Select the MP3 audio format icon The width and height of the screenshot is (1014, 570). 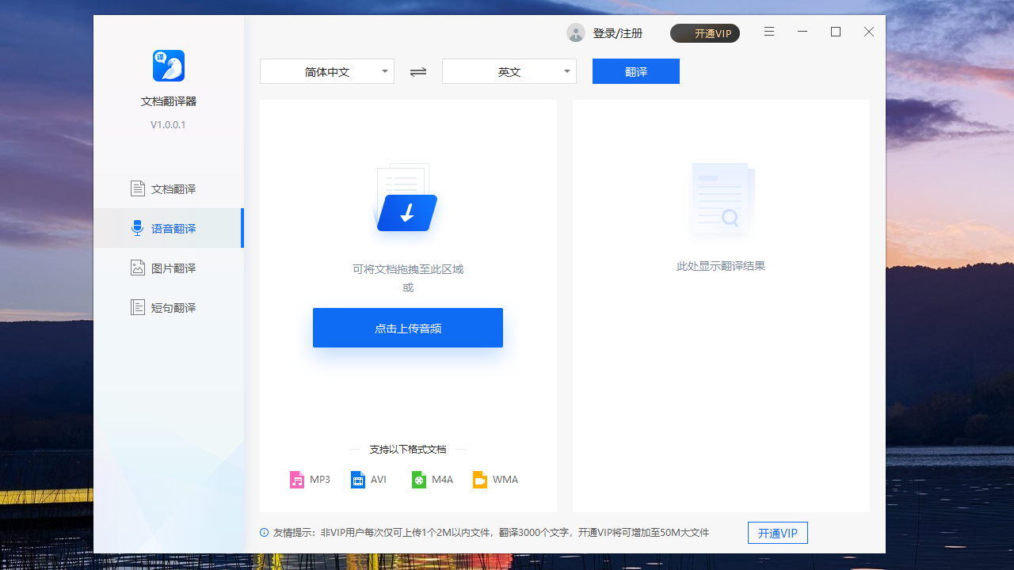click(297, 479)
